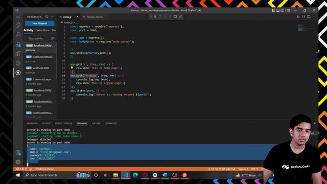Open the Output panel tab
The height and width of the screenshot is (184, 327).
pos(46,124)
